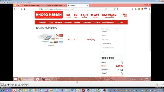Viewport: 164px width, 92px height.
Task: Click the email contact field
Action: coord(112,48)
